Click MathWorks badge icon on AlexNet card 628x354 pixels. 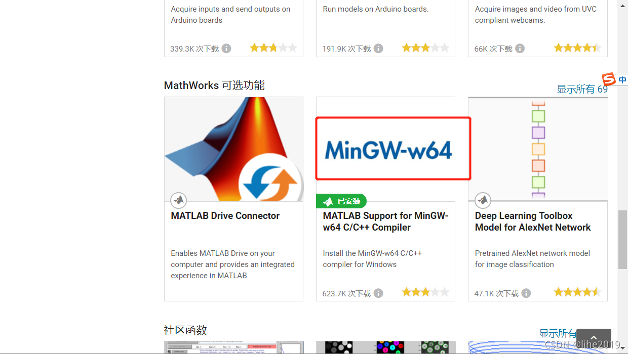click(483, 200)
